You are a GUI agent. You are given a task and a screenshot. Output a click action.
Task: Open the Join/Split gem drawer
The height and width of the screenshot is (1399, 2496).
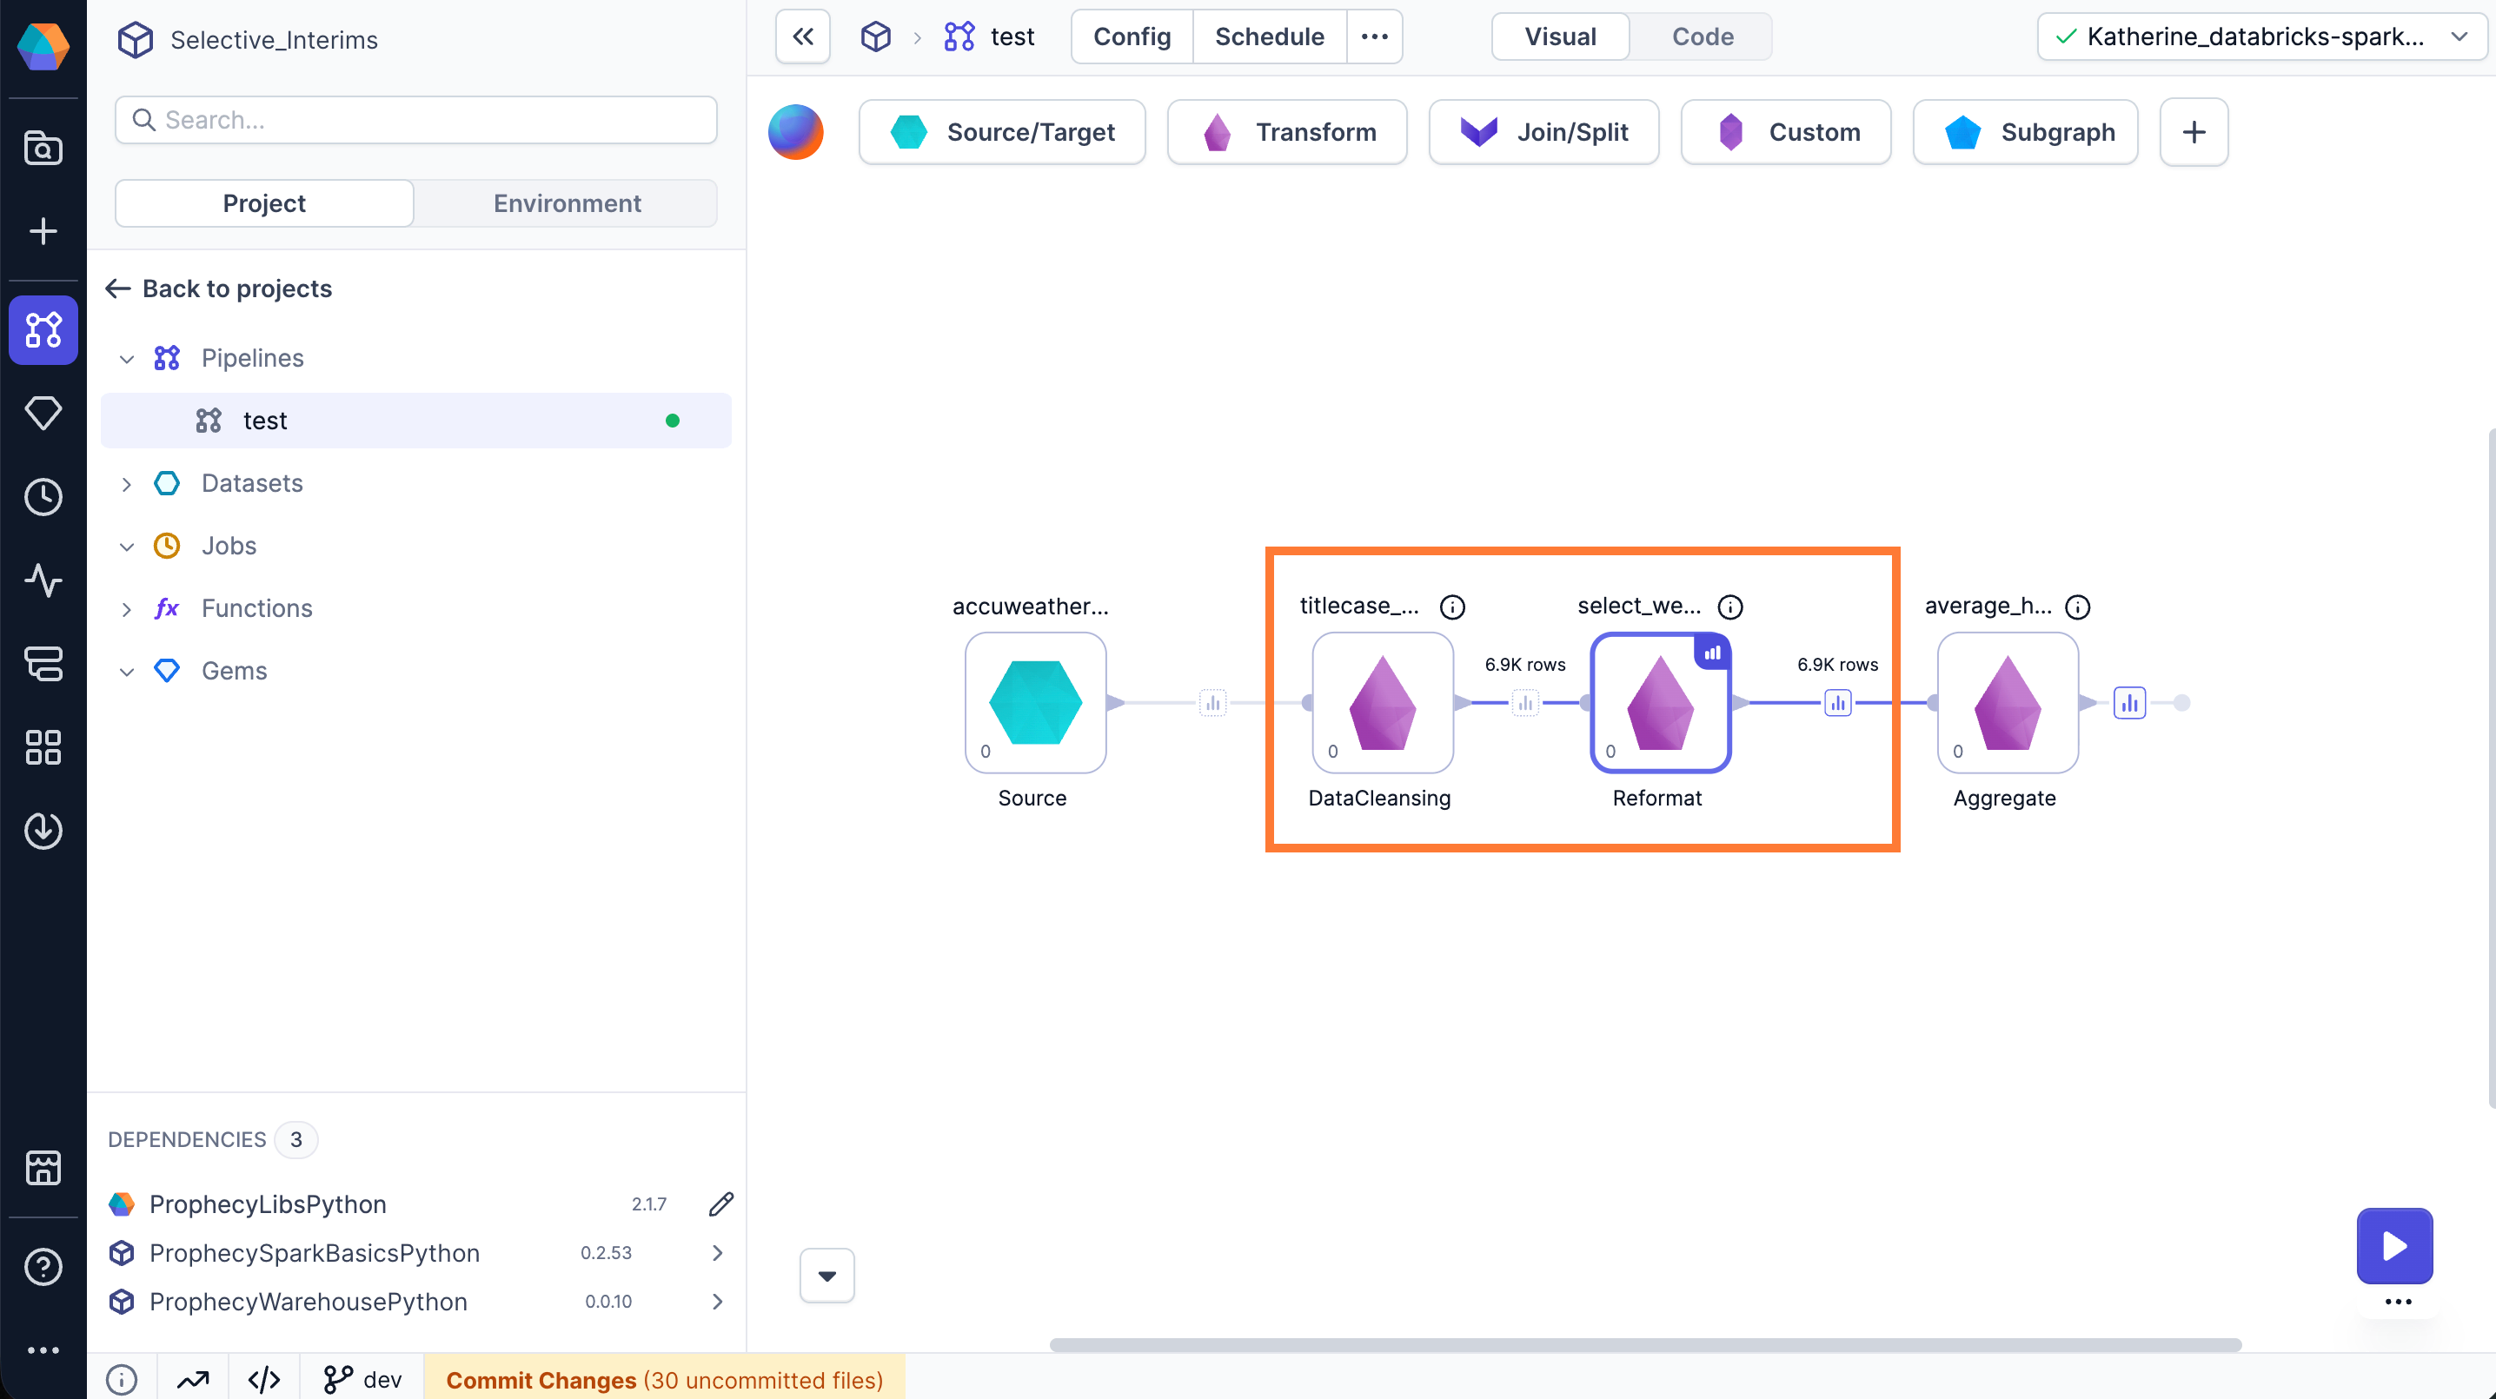pos(1543,132)
